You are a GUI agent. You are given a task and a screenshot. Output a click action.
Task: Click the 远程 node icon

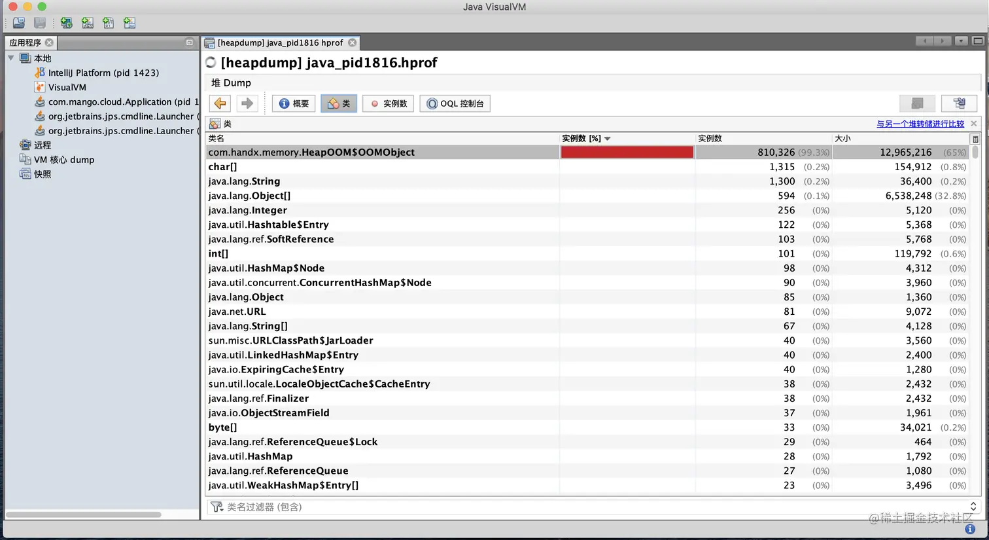tap(25, 145)
